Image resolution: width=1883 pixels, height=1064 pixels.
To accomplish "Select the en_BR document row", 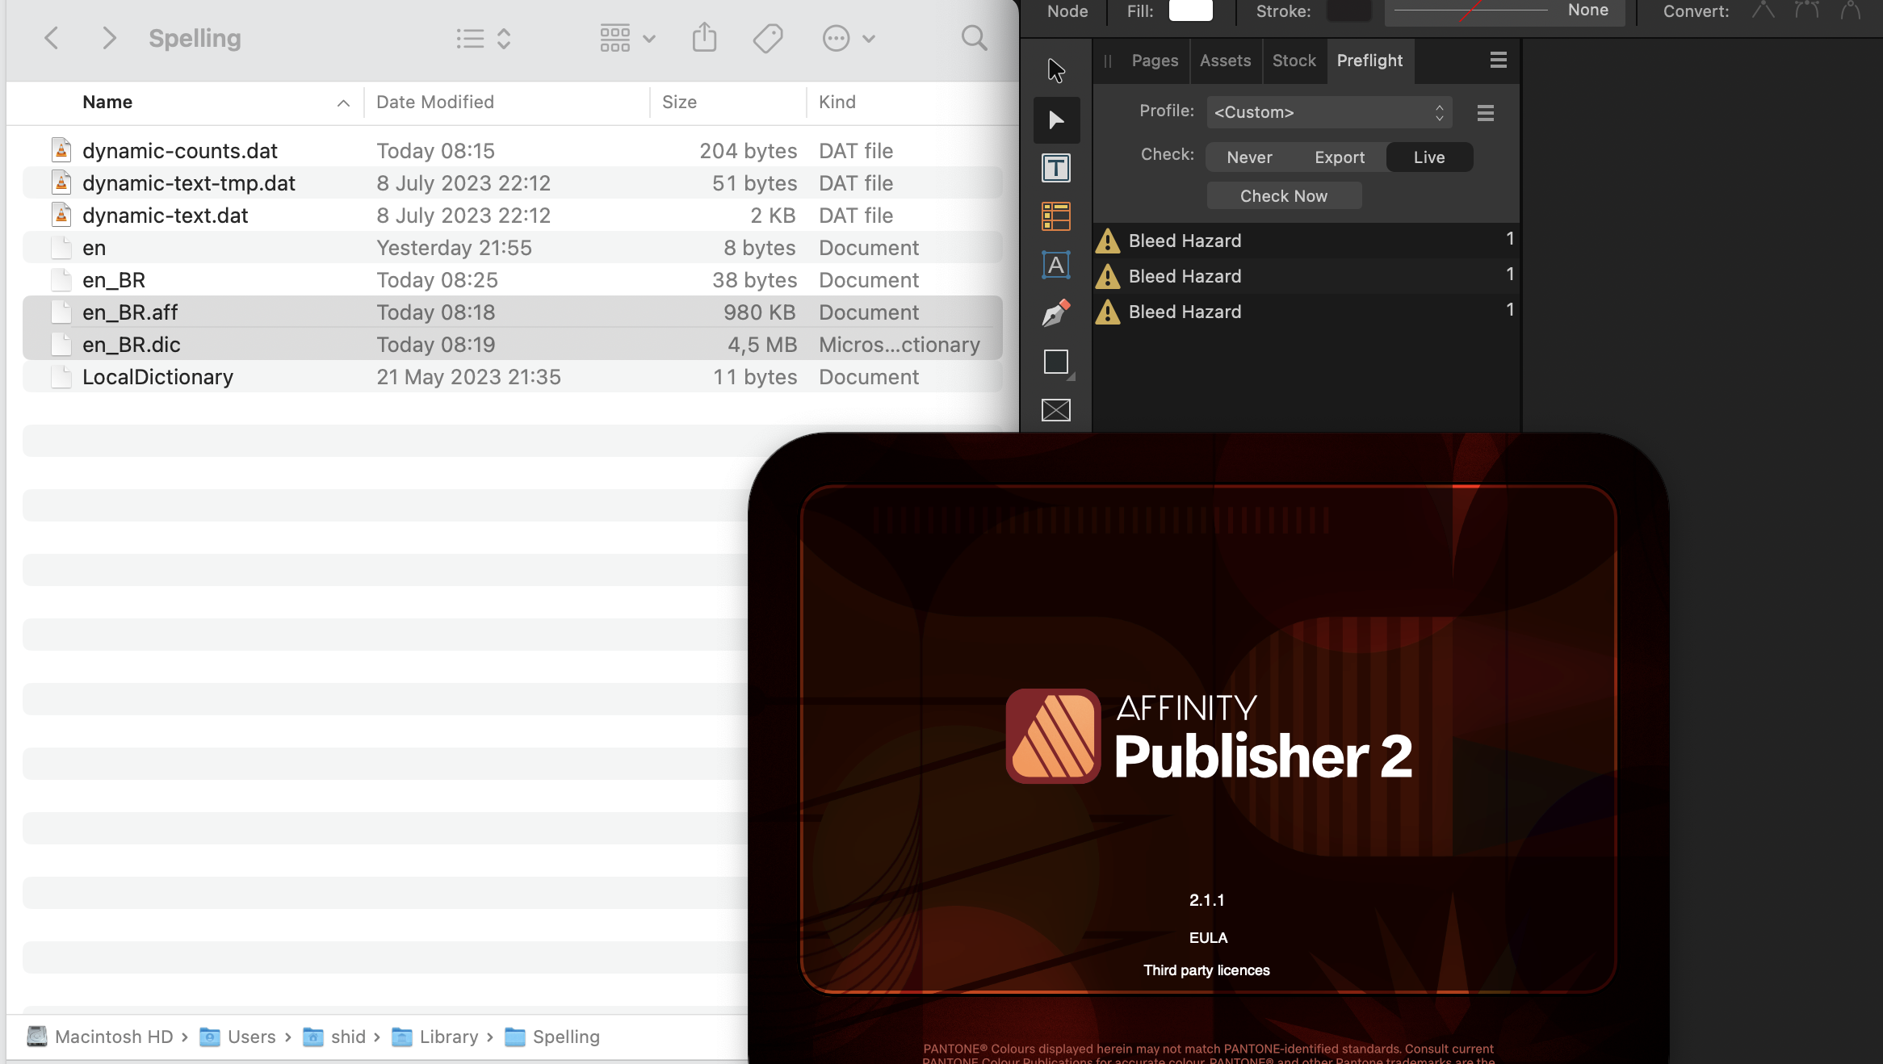I will [x=513, y=280].
